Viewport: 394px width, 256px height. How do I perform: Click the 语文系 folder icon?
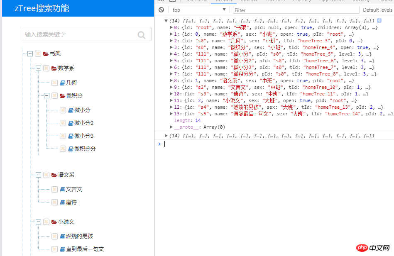[x=54, y=175]
